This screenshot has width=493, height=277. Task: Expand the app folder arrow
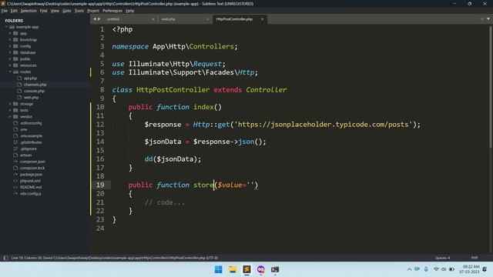[x=10, y=33]
